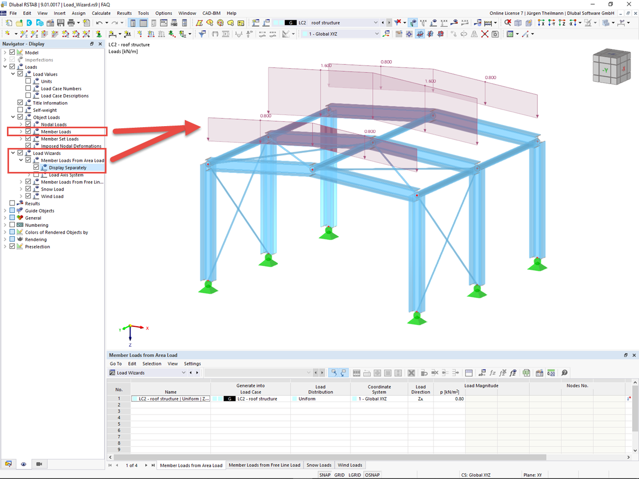Screen dimensions: 639x479
Task: Open the New model icon
Action: tap(9, 23)
